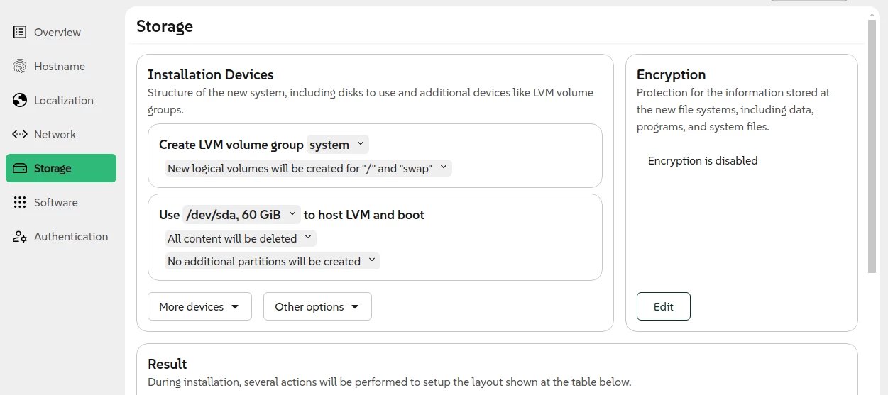Open the Software section
This screenshot has height=395, width=888.
[x=55, y=202]
